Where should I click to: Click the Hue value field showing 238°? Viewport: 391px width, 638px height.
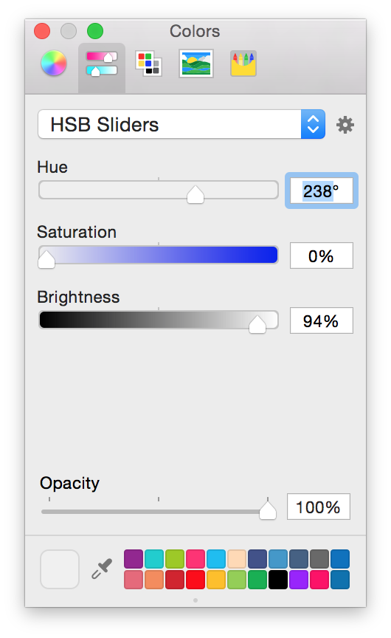tap(321, 191)
